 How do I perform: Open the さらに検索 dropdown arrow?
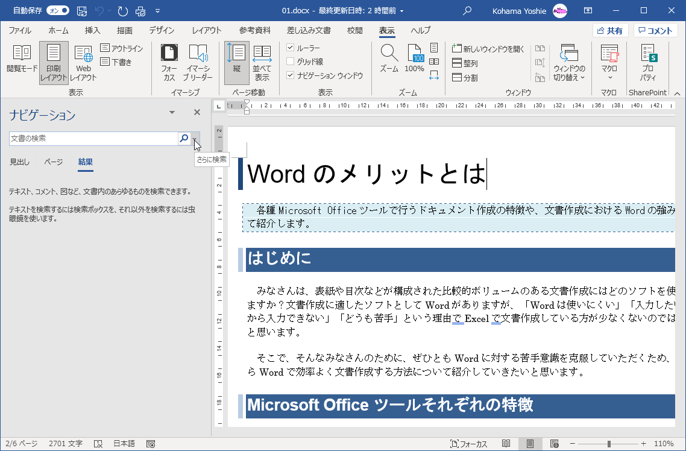(195, 139)
